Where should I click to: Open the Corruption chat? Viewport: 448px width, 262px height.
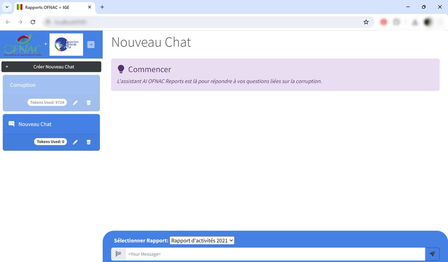tap(51, 85)
